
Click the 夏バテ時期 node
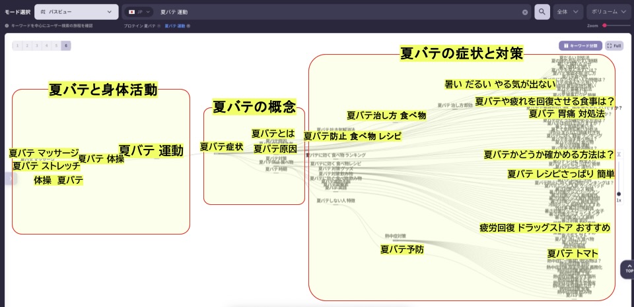(276, 169)
